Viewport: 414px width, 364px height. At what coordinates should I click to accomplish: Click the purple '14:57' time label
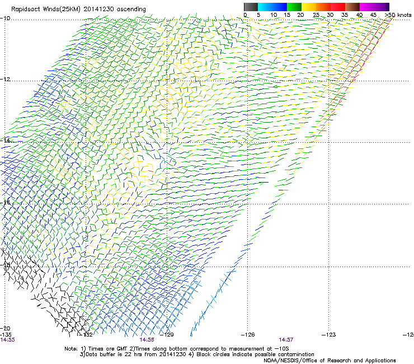[x=286, y=340]
